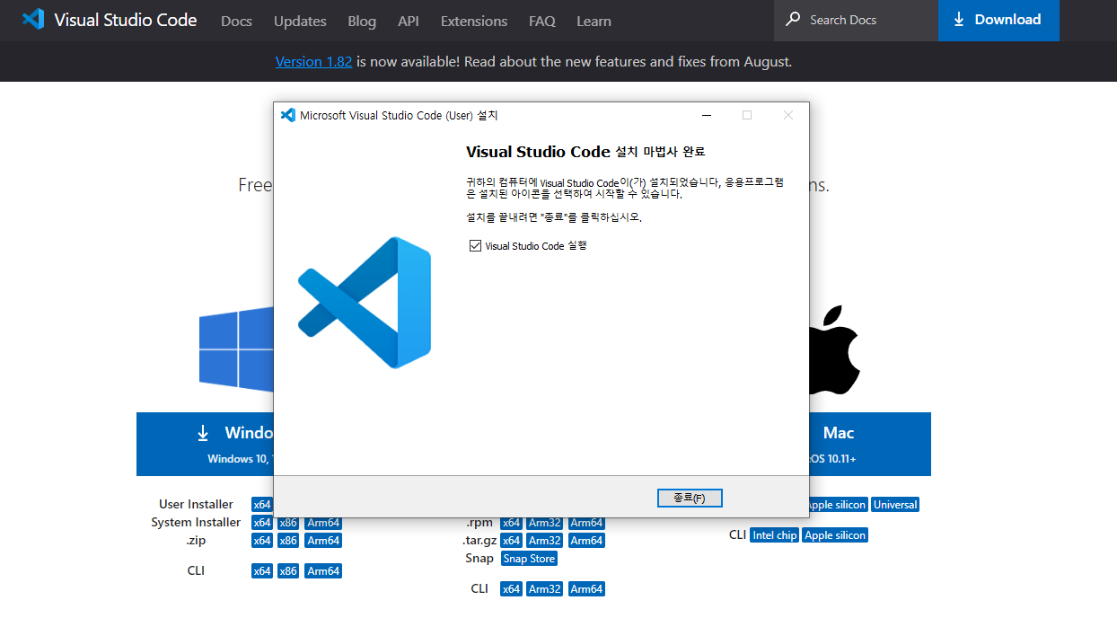The height and width of the screenshot is (618, 1117).
Task: Open the Updates page in the navigation bar
Action: click(300, 21)
